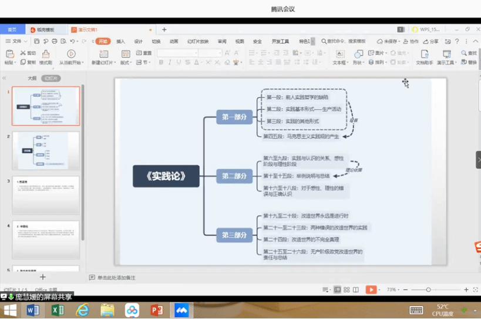Expand the 文件 file menu
481x319 pixels.
(16, 42)
